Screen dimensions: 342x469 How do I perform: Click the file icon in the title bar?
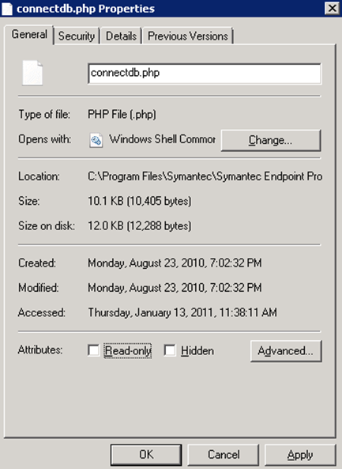coord(7,9)
